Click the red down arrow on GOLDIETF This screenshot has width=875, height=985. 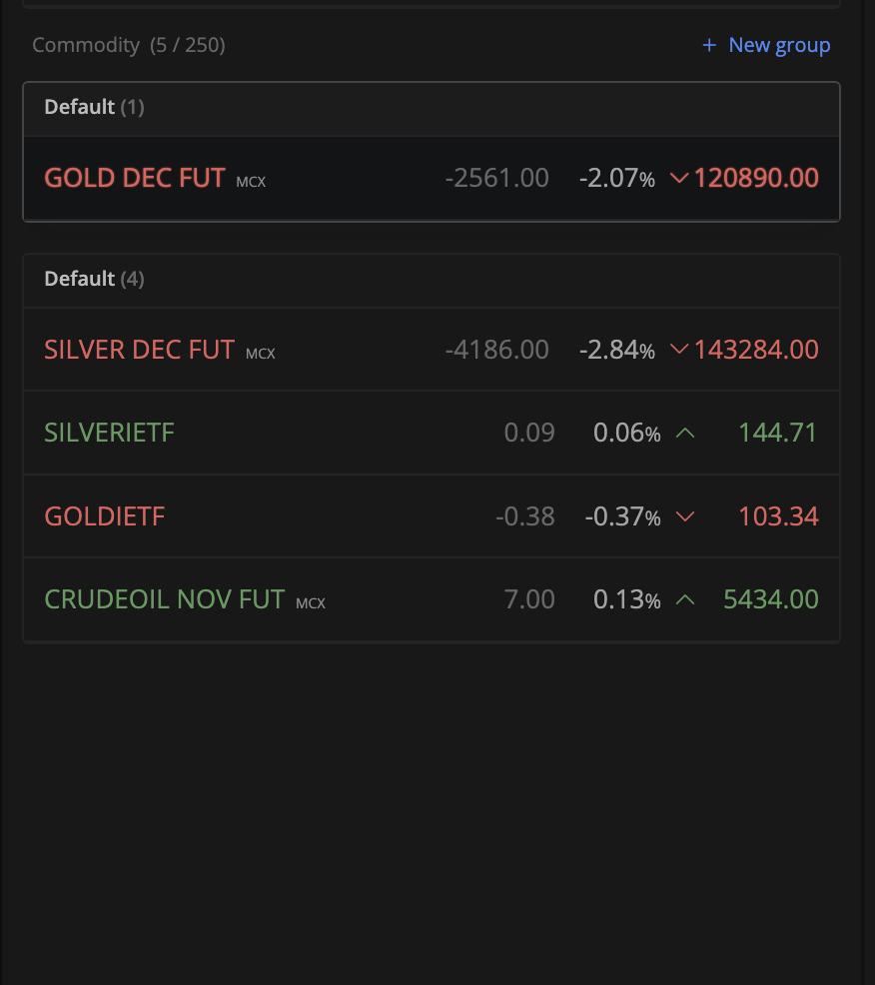click(685, 516)
